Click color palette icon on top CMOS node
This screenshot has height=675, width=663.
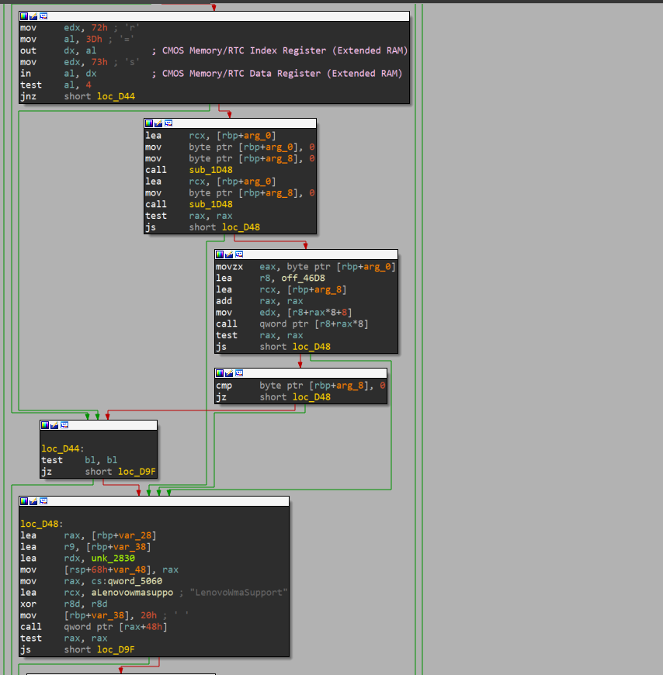25,16
